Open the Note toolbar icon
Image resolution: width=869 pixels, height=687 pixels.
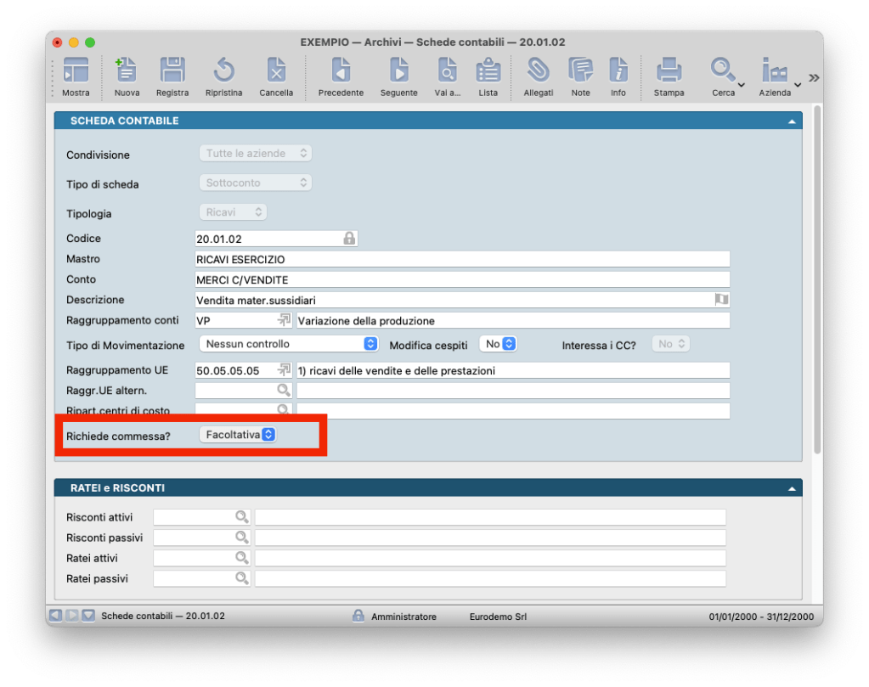580,75
